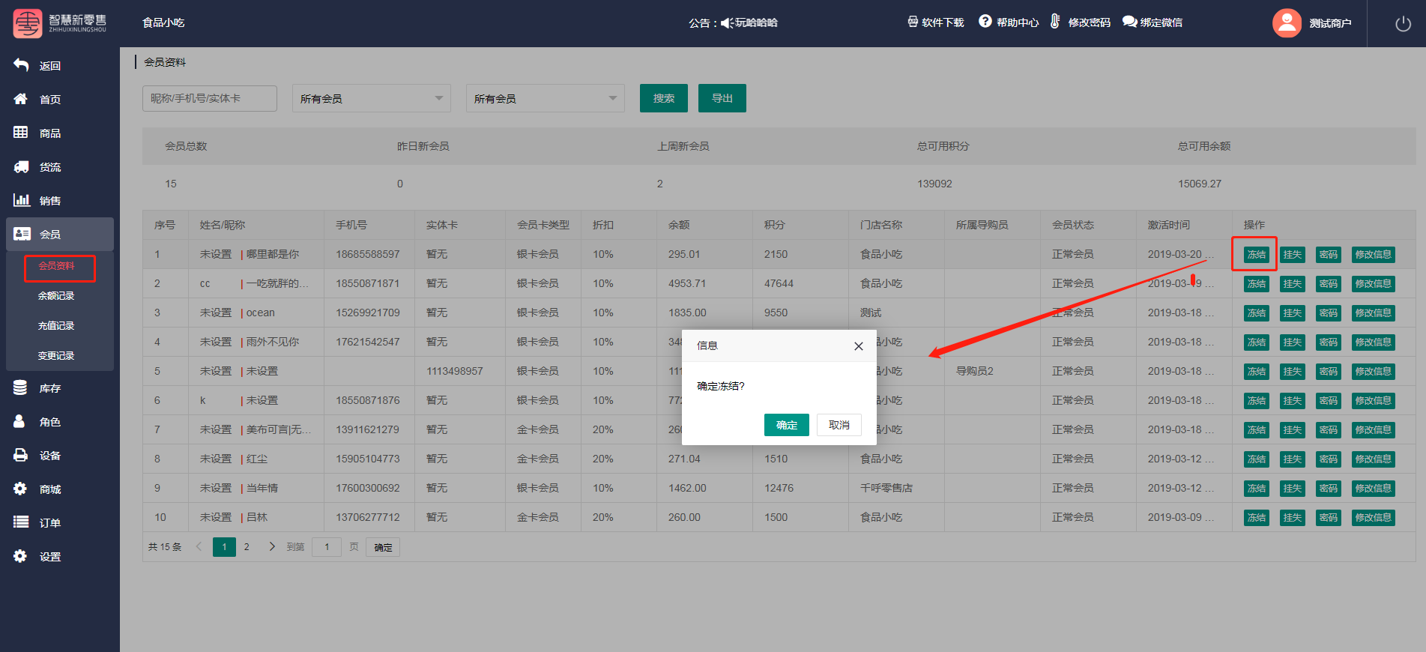
Task: Click the 测试商户 account name
Action: (x=1330, y=23)
